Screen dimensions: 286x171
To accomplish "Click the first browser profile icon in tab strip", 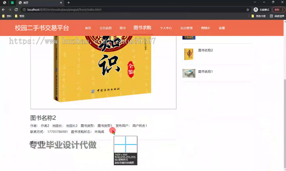I will 4,3.
